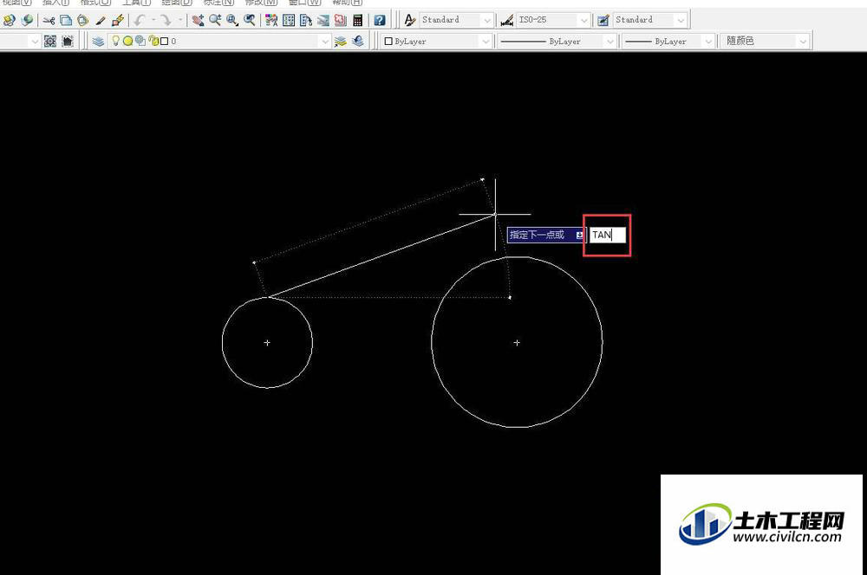Select the small left circle outline
867x575 pixels.
267,342
